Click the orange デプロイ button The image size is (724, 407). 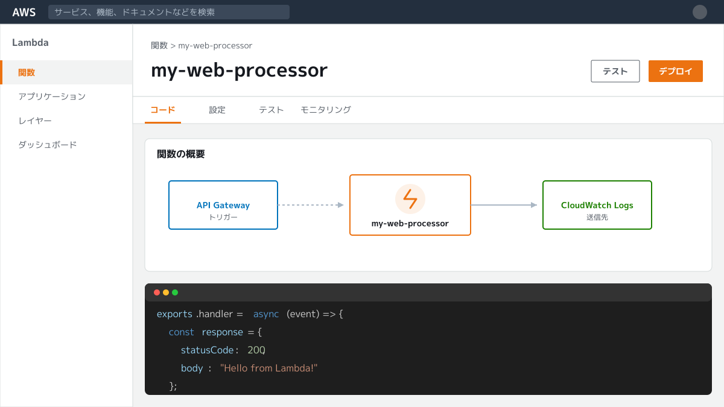[x=676, y=71]
